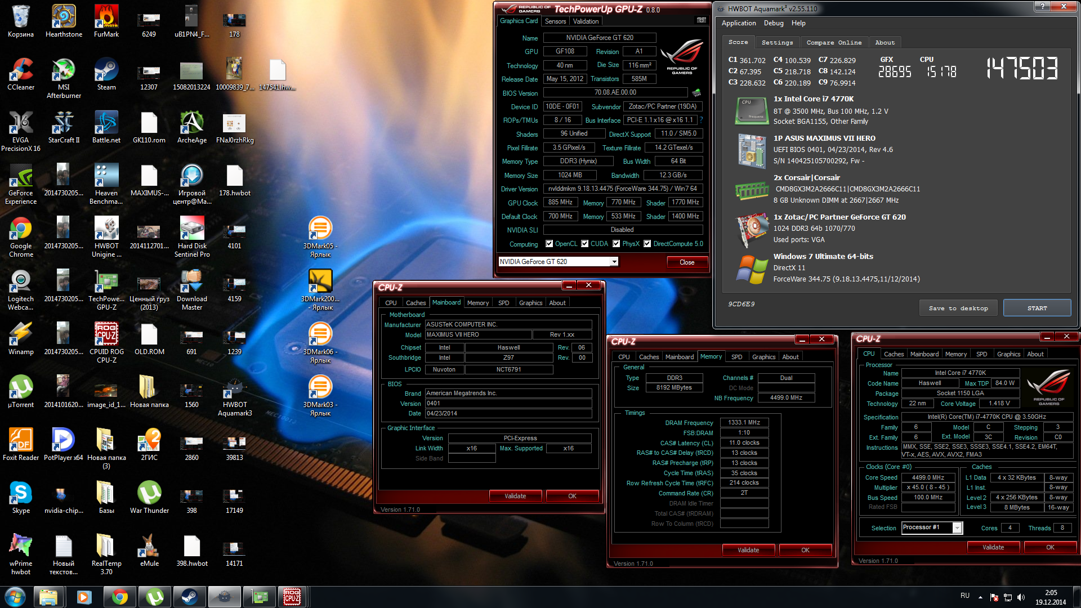
Task: Click the BIOS save chip icon in GPU-Z
Action: click(x=696, y=92)
